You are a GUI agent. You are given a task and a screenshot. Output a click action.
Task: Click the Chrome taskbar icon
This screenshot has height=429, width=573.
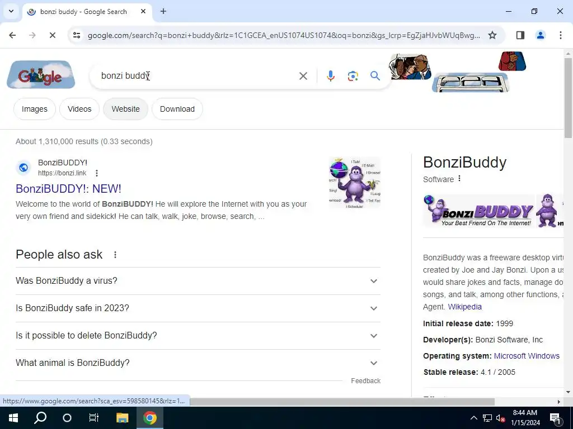coord(149,418)
